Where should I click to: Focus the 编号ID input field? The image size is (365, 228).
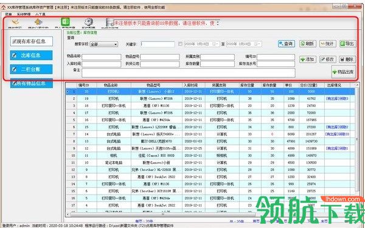[x=276, y=57]
